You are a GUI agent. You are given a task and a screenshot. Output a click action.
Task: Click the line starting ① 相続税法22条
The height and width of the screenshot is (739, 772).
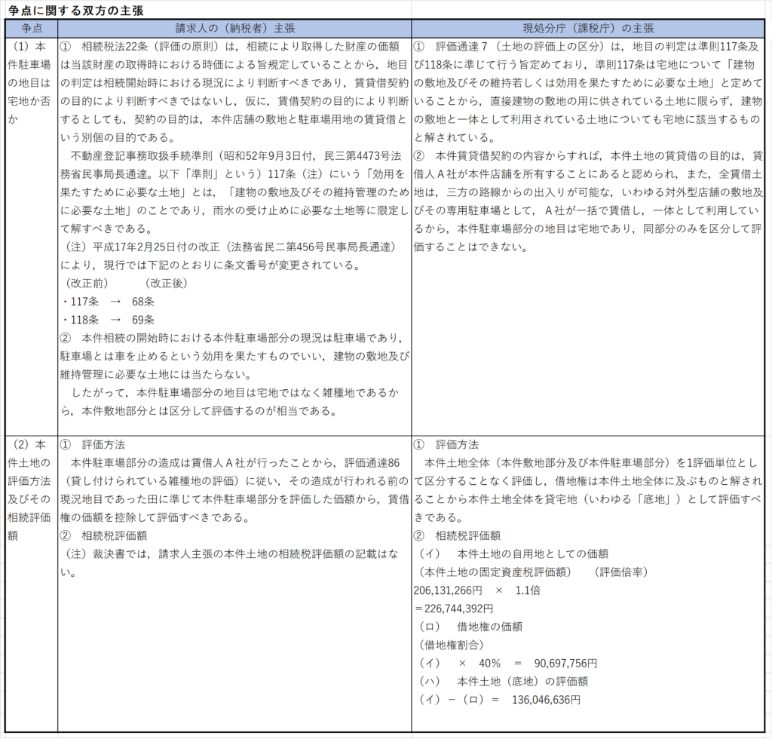click(x=234, y=44)
